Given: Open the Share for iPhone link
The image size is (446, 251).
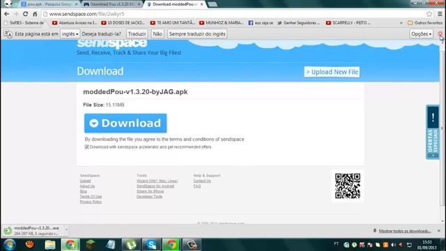Looking at the screenshot, I should [150, 191].
